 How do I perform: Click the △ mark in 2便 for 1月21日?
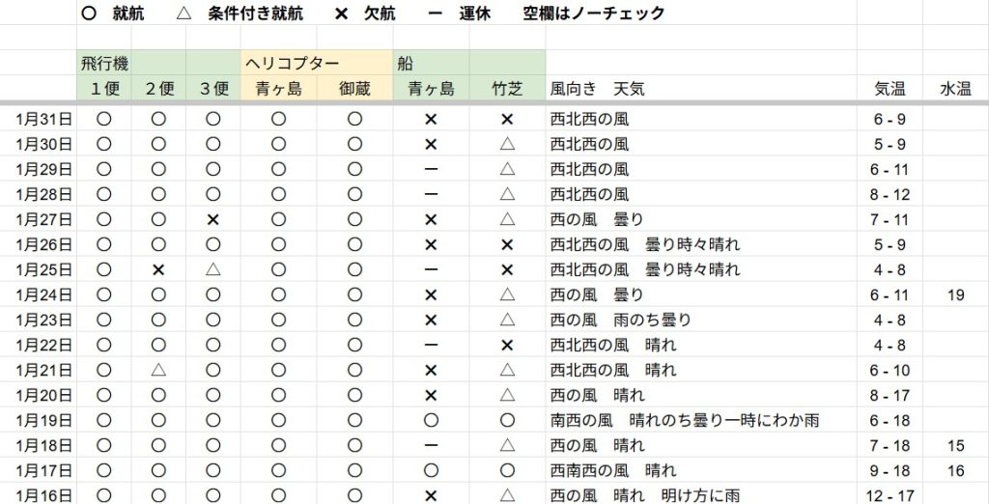[158, 371]
